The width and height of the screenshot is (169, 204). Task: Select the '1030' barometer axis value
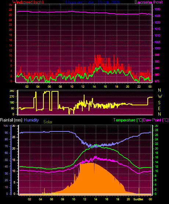pos(157,10)
